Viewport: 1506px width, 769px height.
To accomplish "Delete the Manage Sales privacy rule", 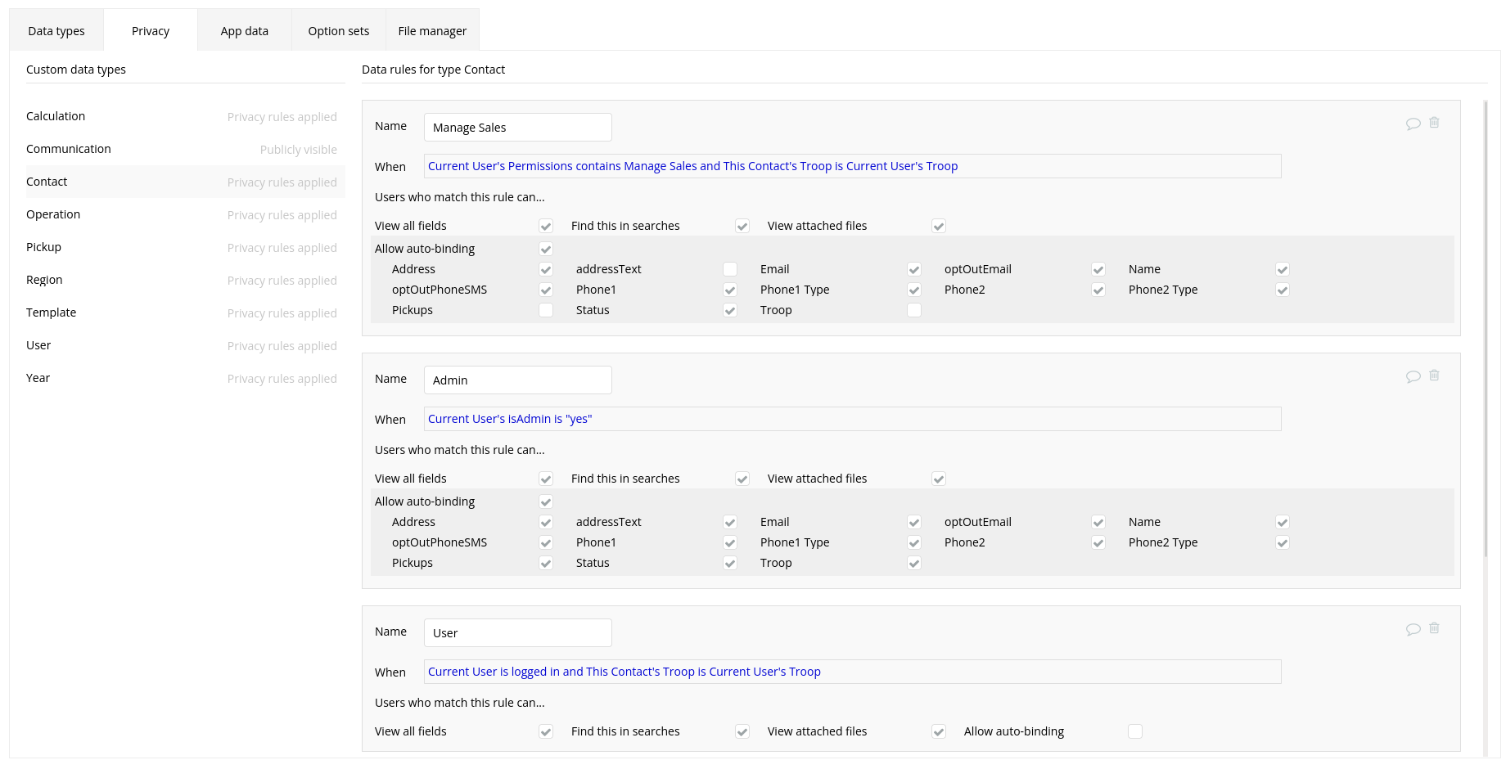I will coord(1434,122).
